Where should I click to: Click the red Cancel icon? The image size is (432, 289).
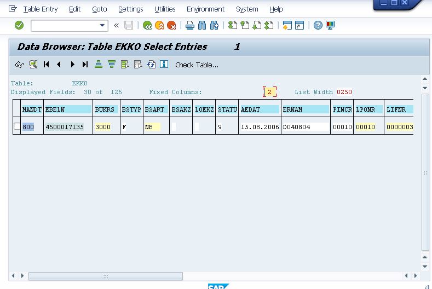[171, 25]
